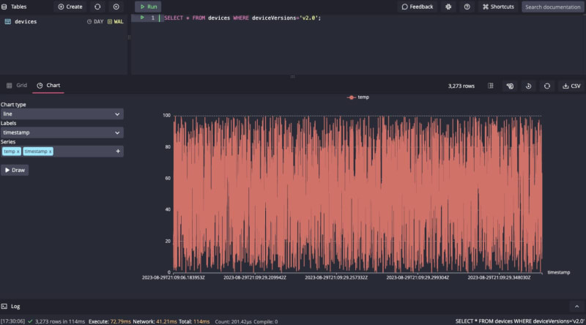Image resolution: width=586 pixels, height=325 pixels.
Task: Toggle the temp legend item
Action: pyautogui.click(x=358, y=97)
